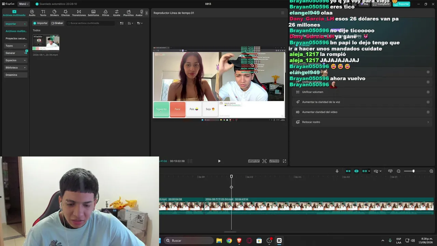Click the Importar button with plus icon
The image size is (437, 246).
(40, 23)
